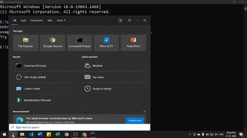Click Launch now for Microsoft Edge
This screenshot has height=138, width=247.
(135, 120)
